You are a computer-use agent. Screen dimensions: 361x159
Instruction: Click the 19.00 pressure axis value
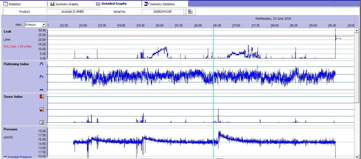[x=43, y=131]
